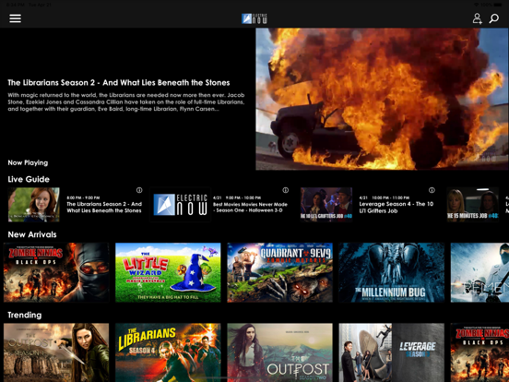
Task: Click the '8:00 PM - 9:00 PM' time text
Action: click(83, 197)
